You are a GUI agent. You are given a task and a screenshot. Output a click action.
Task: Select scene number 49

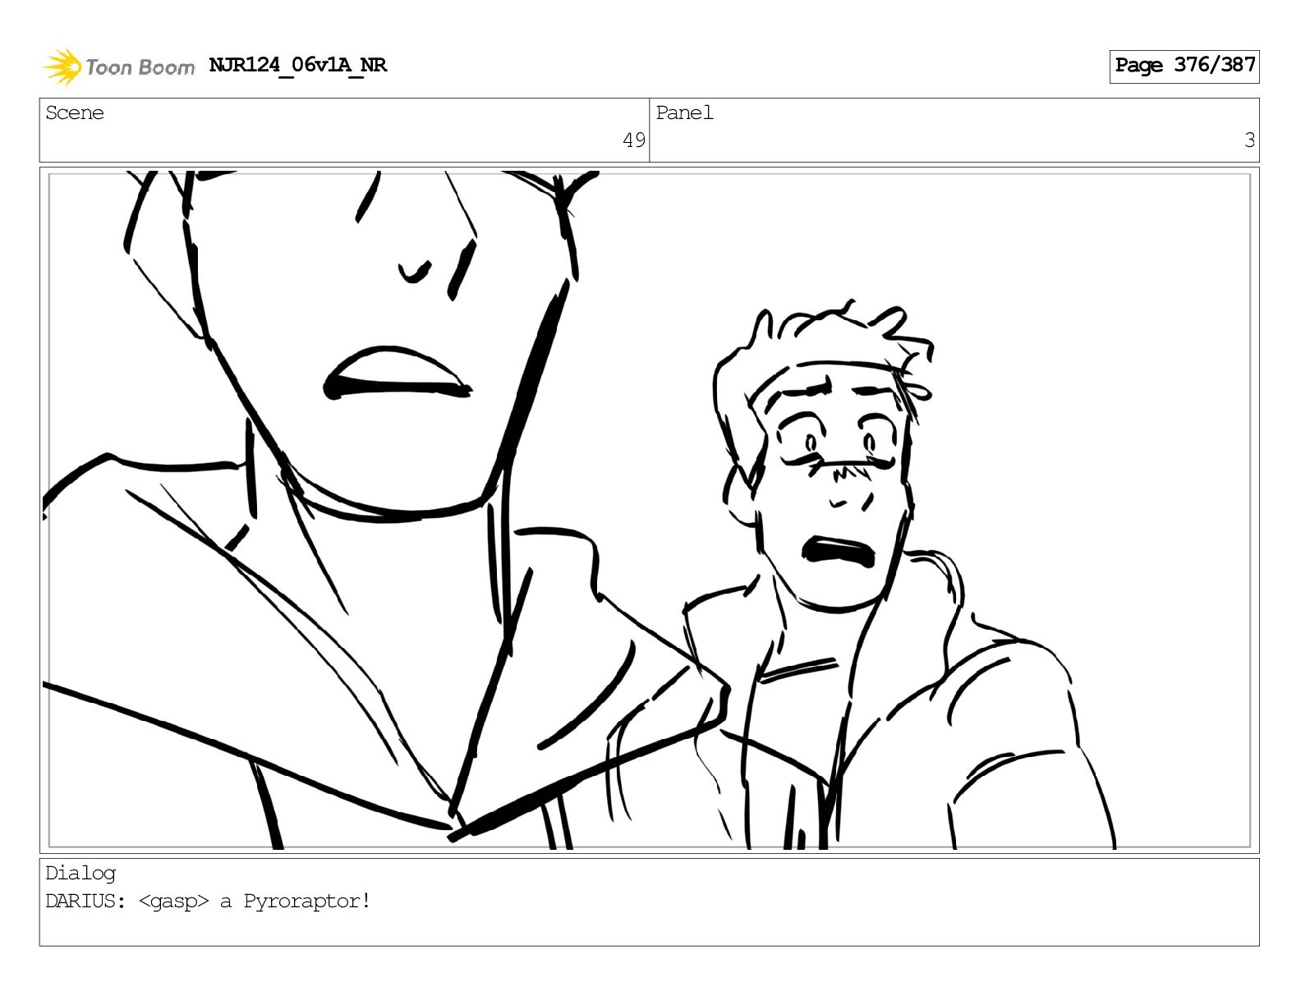point(634,140)
